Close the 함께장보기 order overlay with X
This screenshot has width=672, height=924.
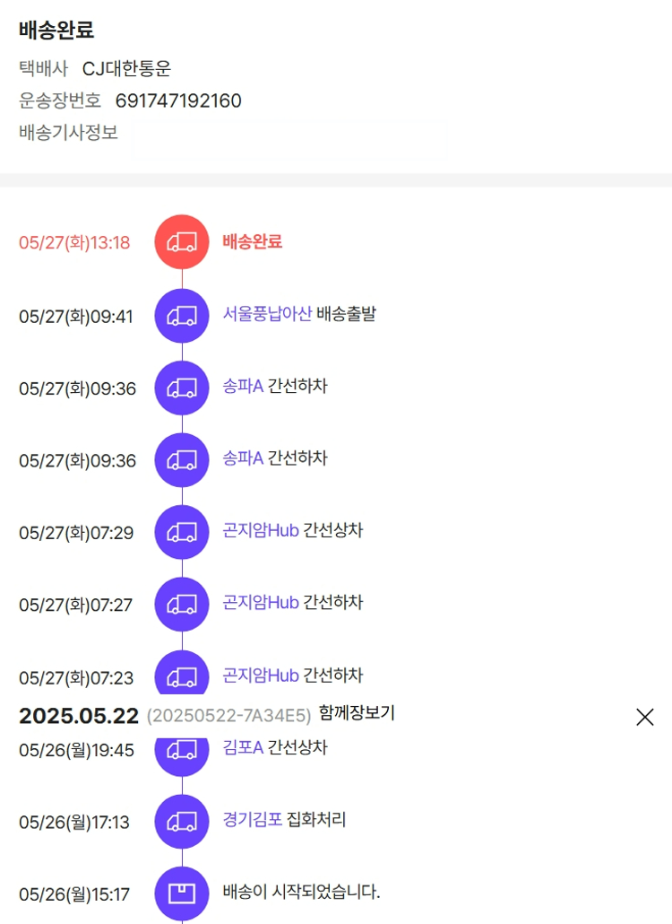[644, 717]
